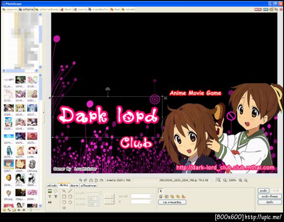This screenshot has height=222, width=284.
Task: Click the vertical flip icon below canvas
Action: point(96,180)
